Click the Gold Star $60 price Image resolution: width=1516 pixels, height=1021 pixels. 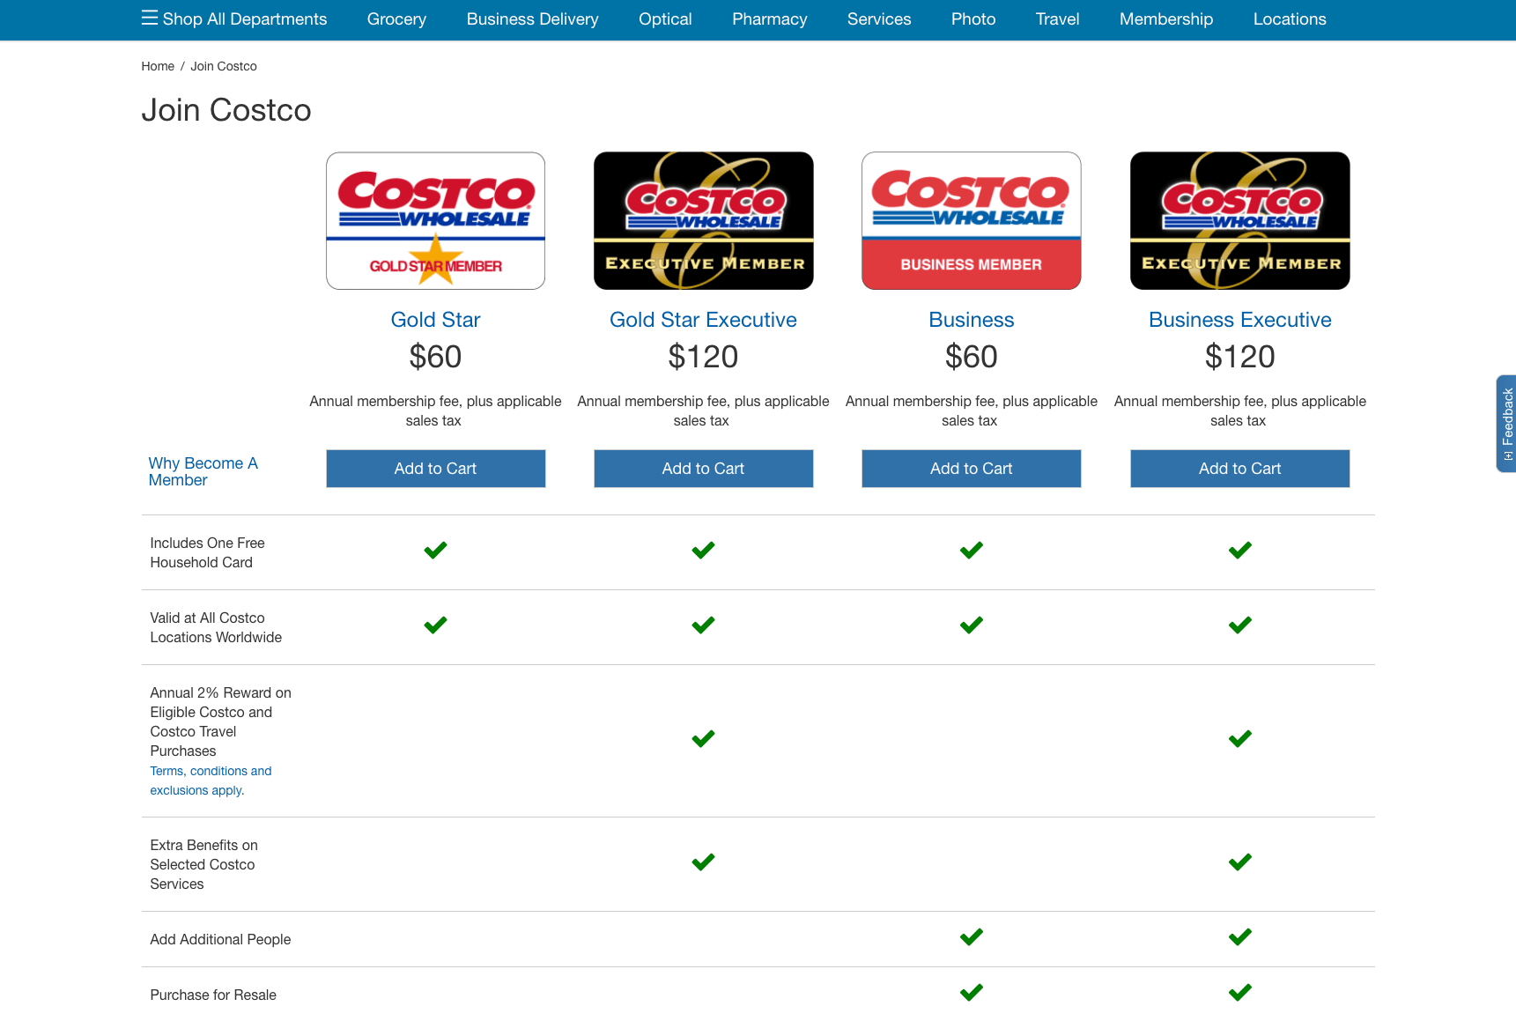pos(435,357)
